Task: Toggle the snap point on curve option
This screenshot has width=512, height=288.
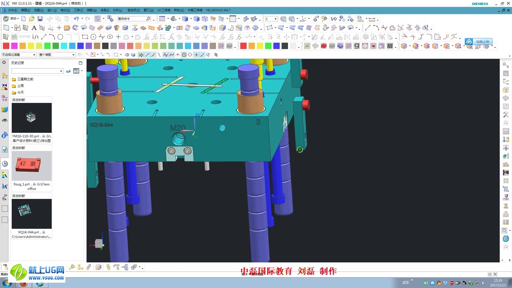Action: coord(202,55)
